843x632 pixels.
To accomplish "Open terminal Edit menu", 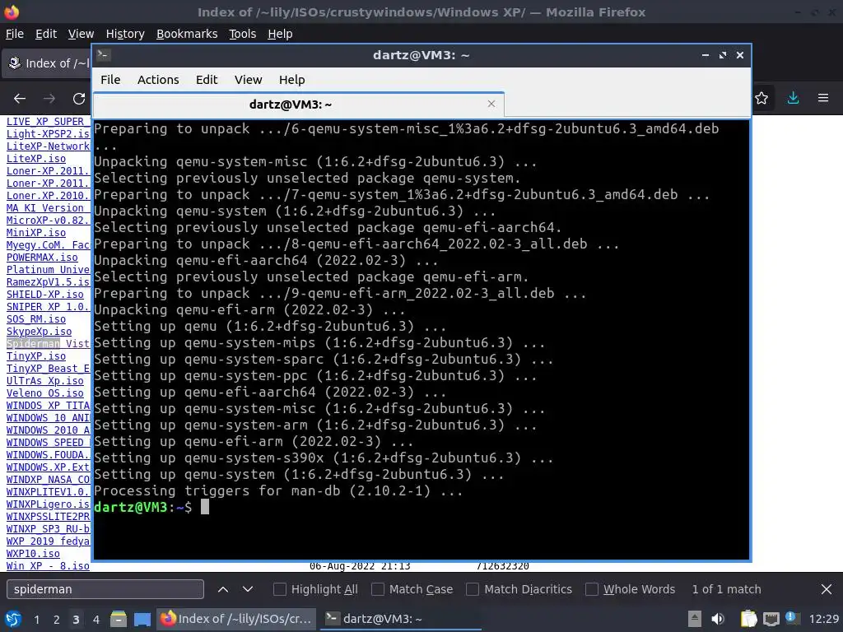I will [207, 80].
